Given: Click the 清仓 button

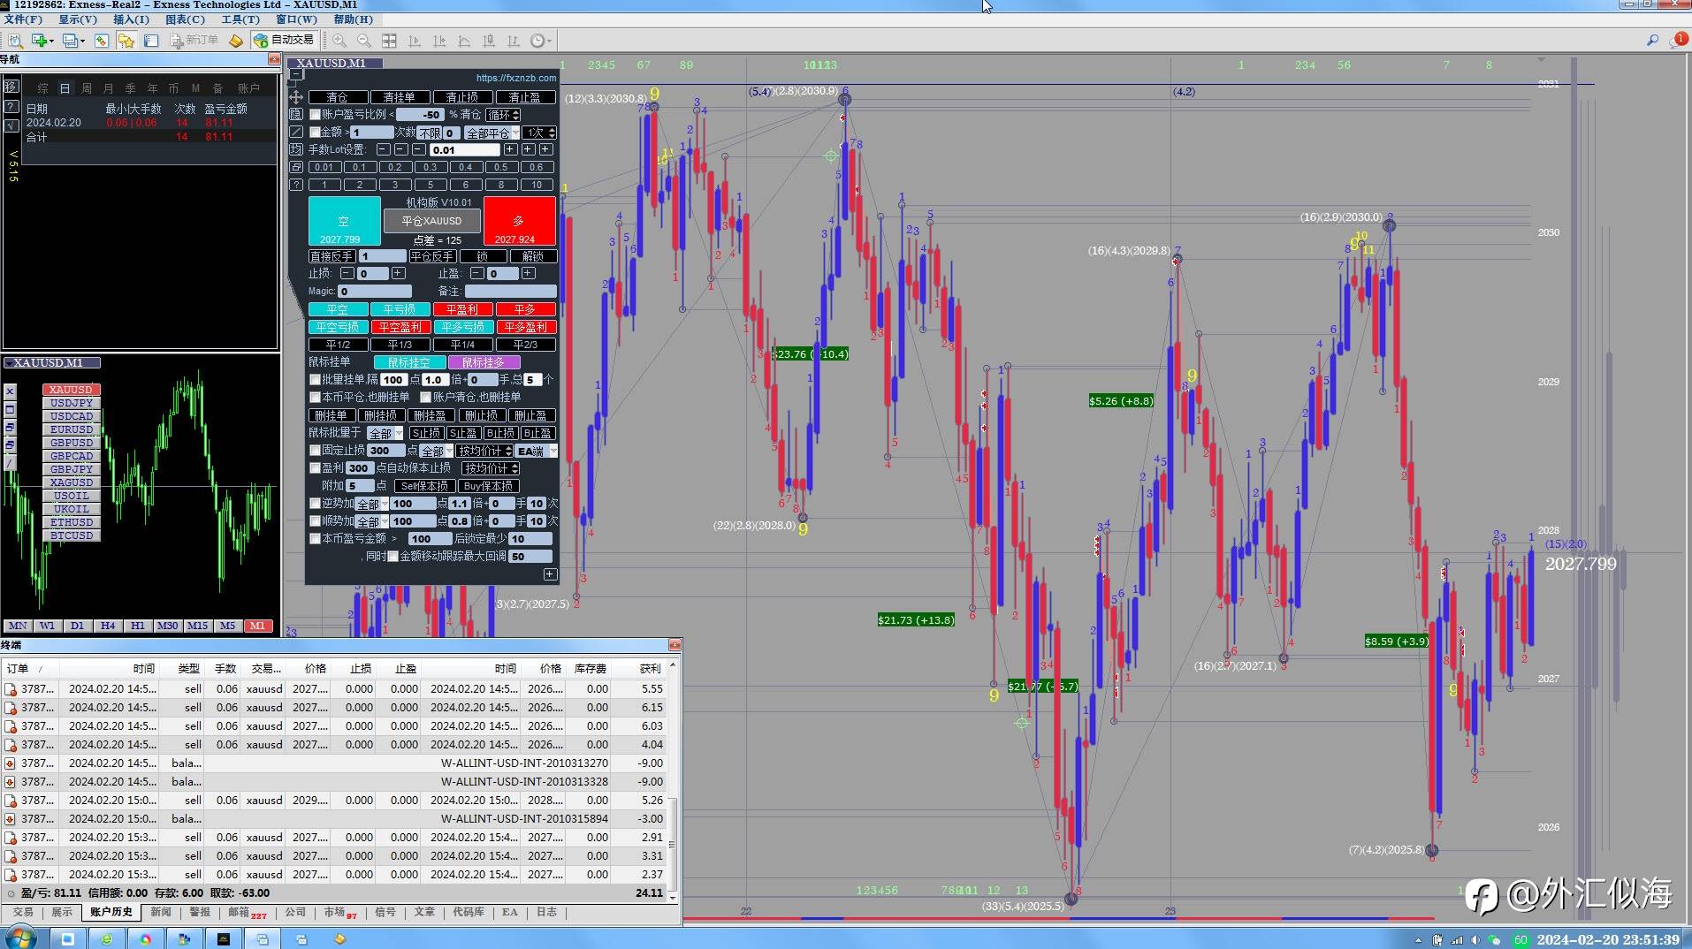Looking at the screenshot, I should click(337, 97).
